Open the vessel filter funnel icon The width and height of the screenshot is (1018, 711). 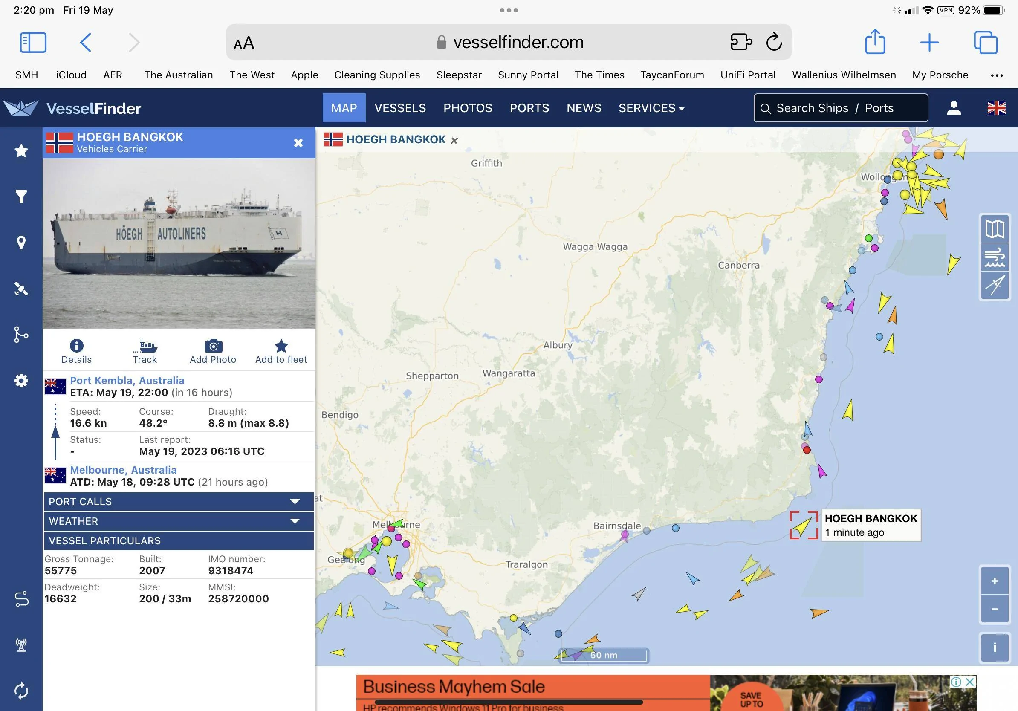(x=21, y=197)
